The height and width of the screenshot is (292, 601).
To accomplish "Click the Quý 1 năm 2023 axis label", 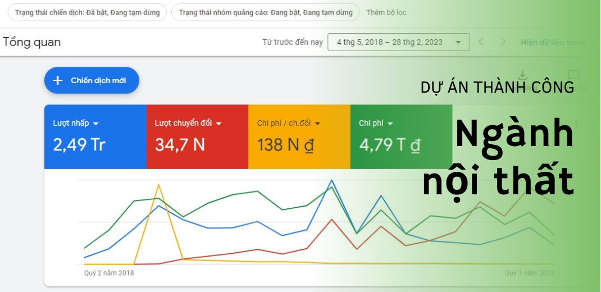I will 529,273.
